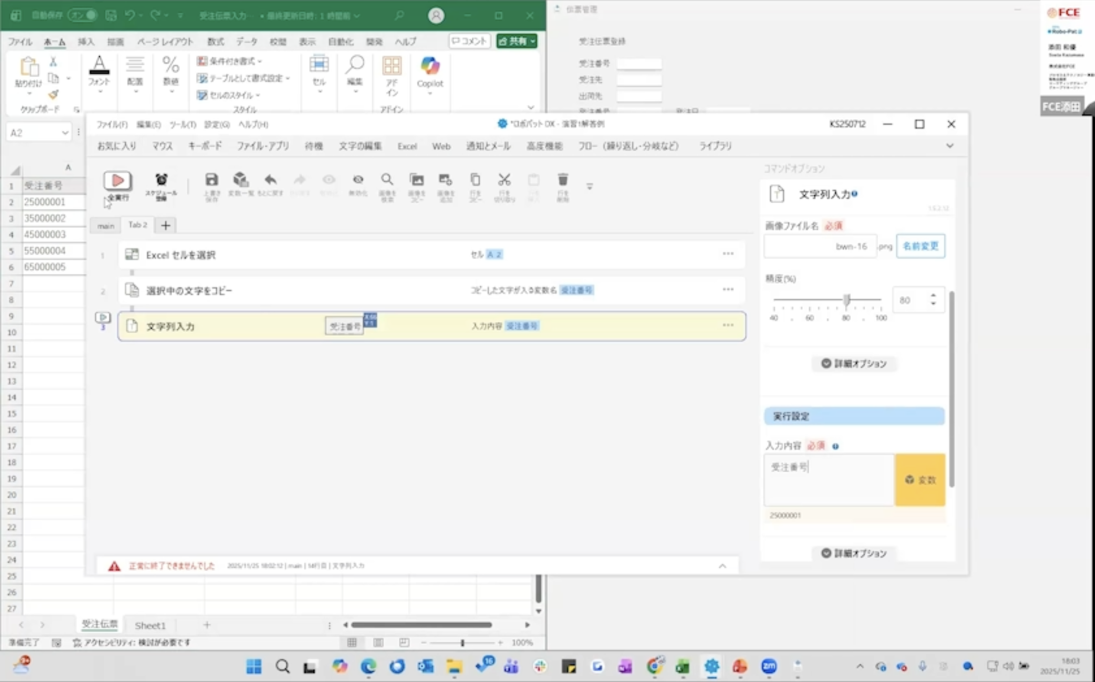The height and width of the screenshot is (682, 1095).
Task: Open the schedule registration alarm clock icon
Action: (x=161, y=180)
